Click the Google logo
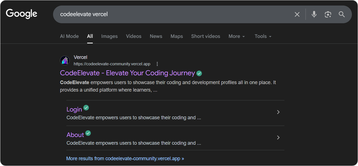358x166 pixels. click(x=21, y=14)
